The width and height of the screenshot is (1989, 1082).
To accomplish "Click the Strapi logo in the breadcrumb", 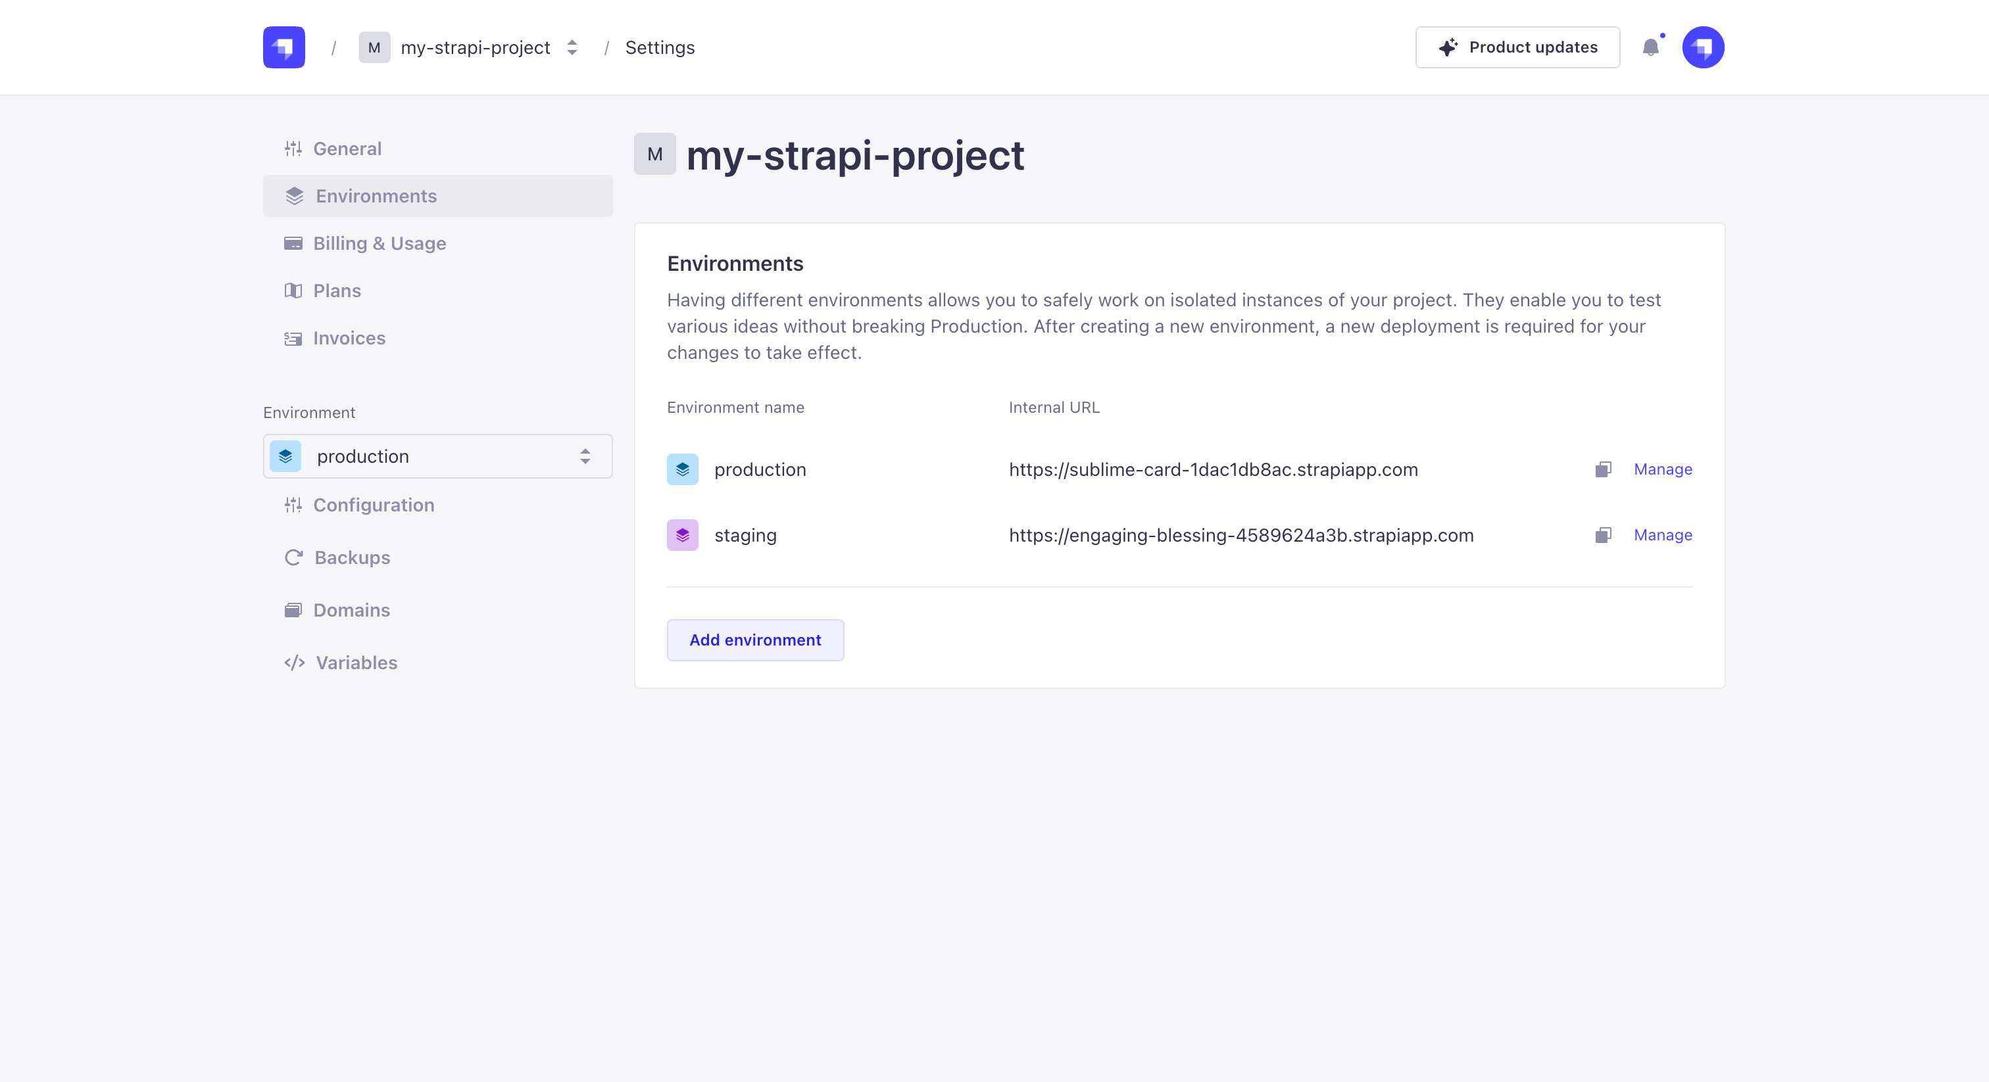I will pos(283,47).
